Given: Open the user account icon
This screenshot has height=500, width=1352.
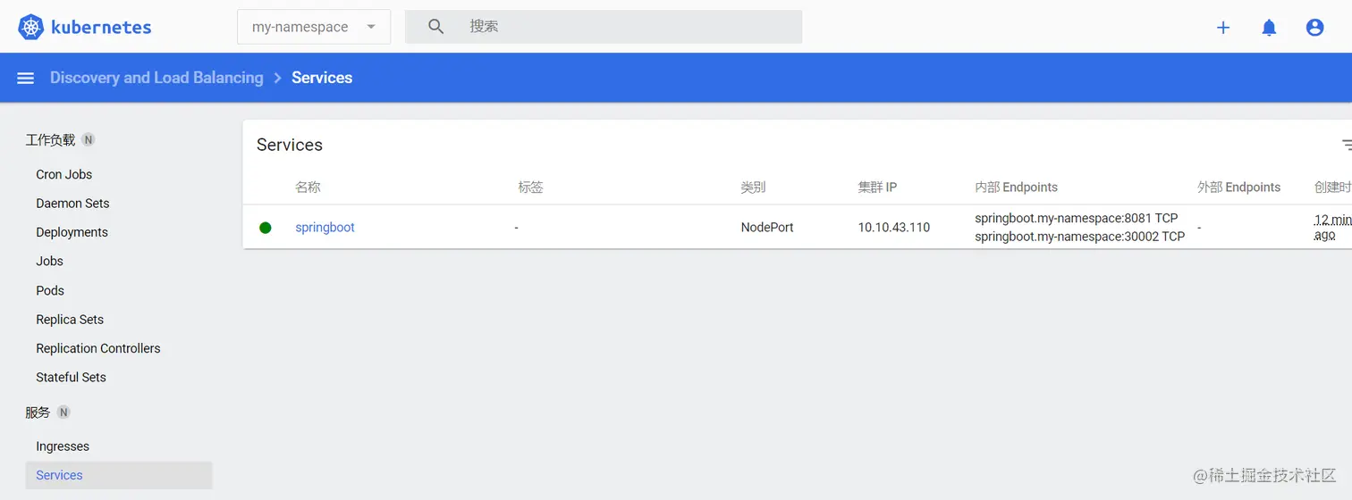Looking at the screenshot, I should click(1314, 28).
